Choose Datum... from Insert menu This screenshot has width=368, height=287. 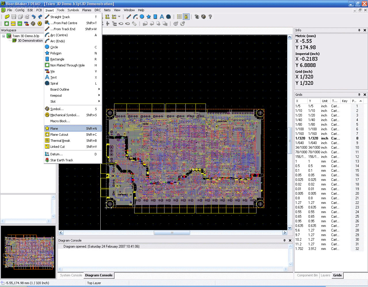click(x=73, y=154)
